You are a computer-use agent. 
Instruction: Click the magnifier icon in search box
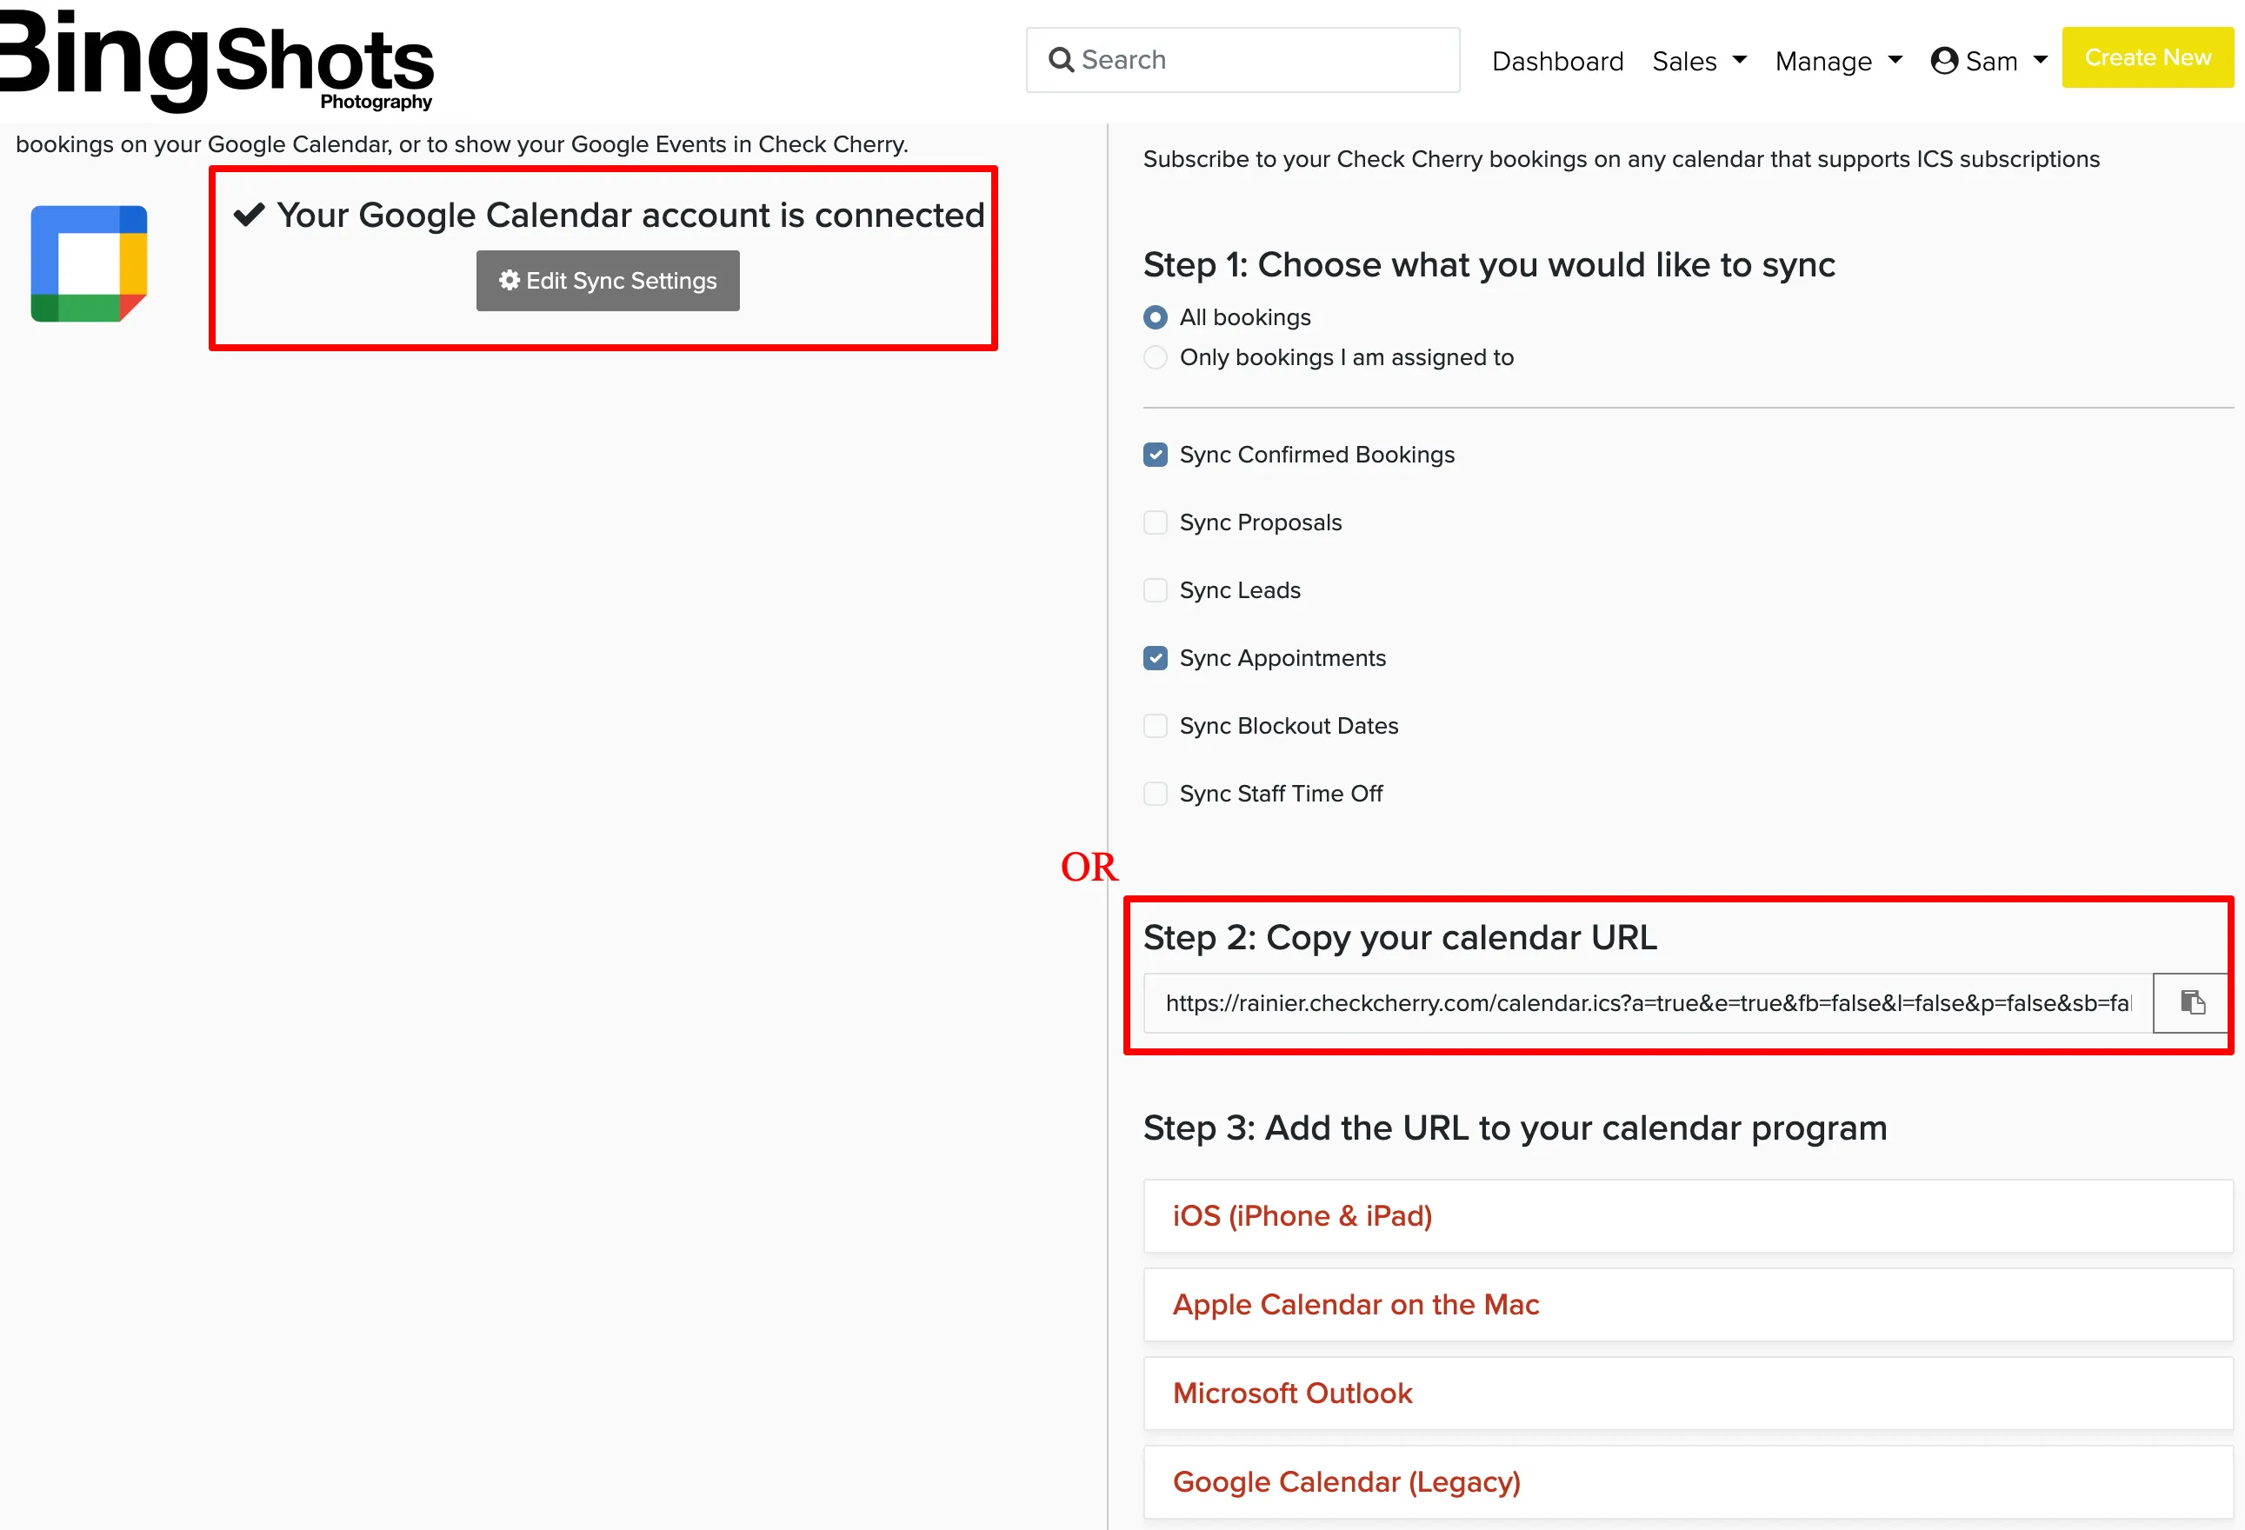pos(1061,60)
